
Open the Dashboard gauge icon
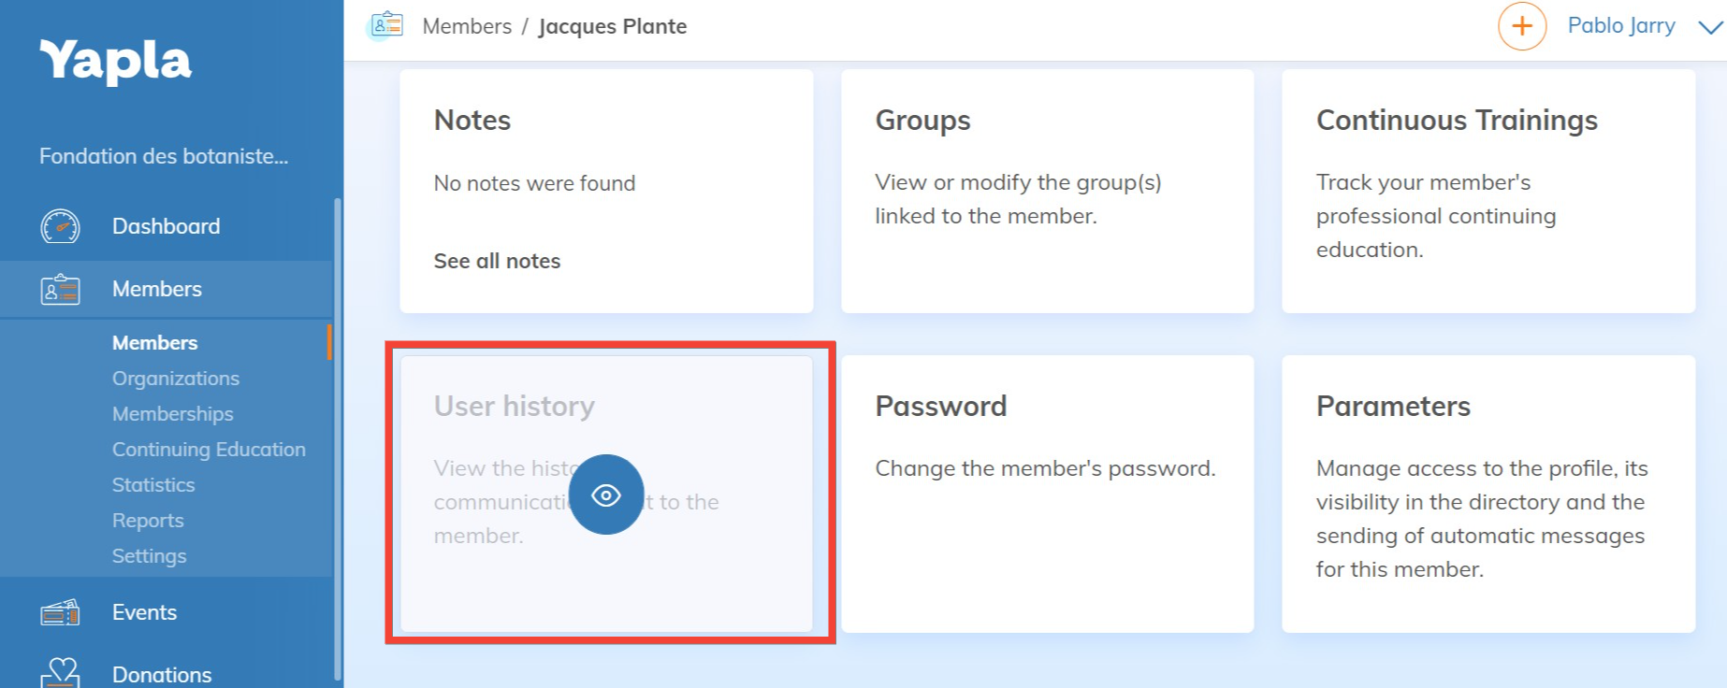click(61, 226)
